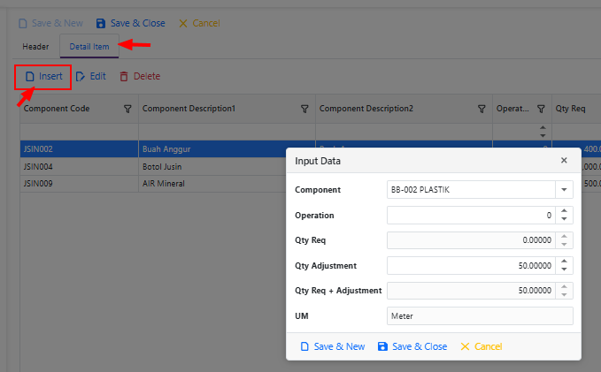Image resolution: width=601 pixels, height=372 pixels.
Task: Click Save & New in Input Data dialog
Action: point(333,346)
